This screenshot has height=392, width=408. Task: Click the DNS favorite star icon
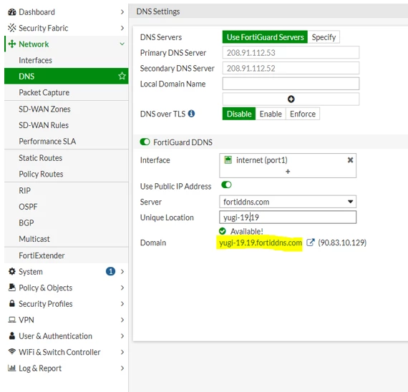(x=122, y=76)
